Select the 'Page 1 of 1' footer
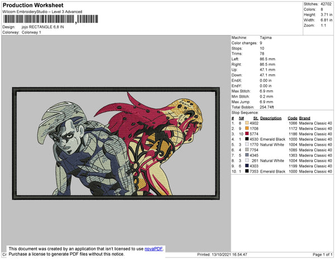 point(322,255)
